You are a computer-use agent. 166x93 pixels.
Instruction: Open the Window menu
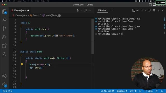pos(43,1)
